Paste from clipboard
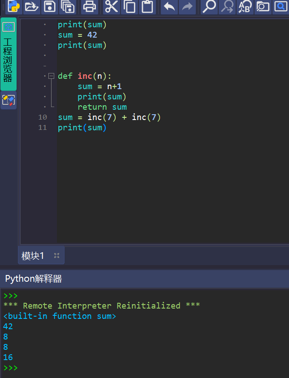Viewport: 289px width, 378px height. click(x=147, y=7)
